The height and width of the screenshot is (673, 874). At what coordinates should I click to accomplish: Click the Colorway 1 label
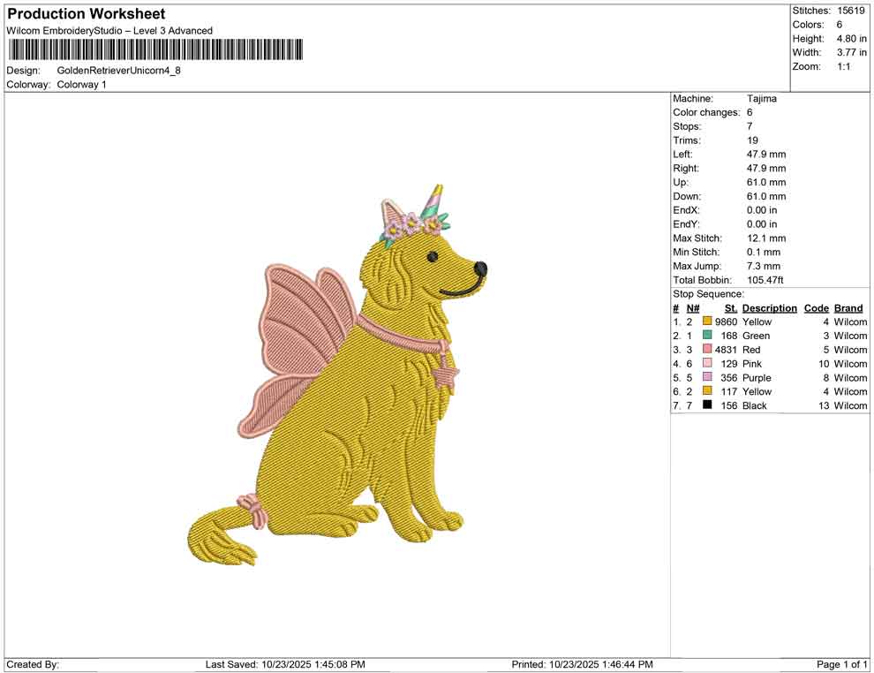[81, 85]
